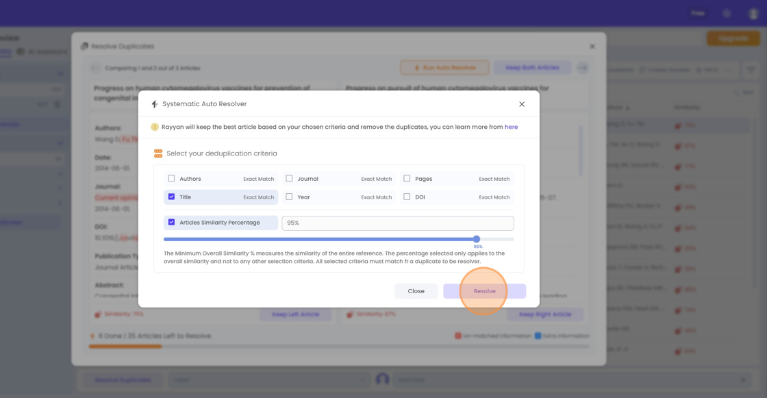
Task: Open the Sort options control
Action: tap(743, 92)
